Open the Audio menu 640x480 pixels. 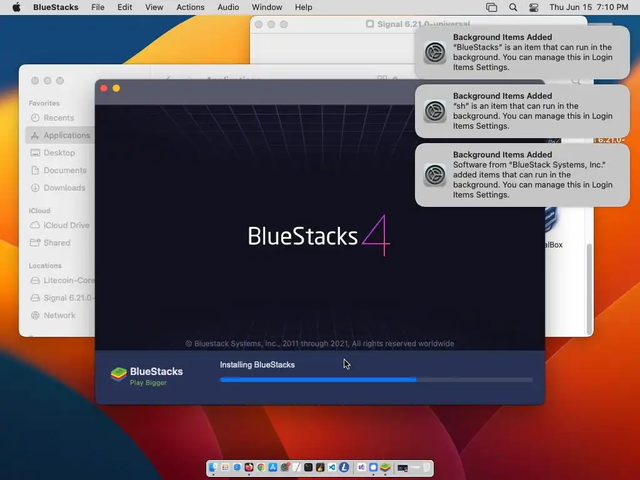(x=228, y=7)
